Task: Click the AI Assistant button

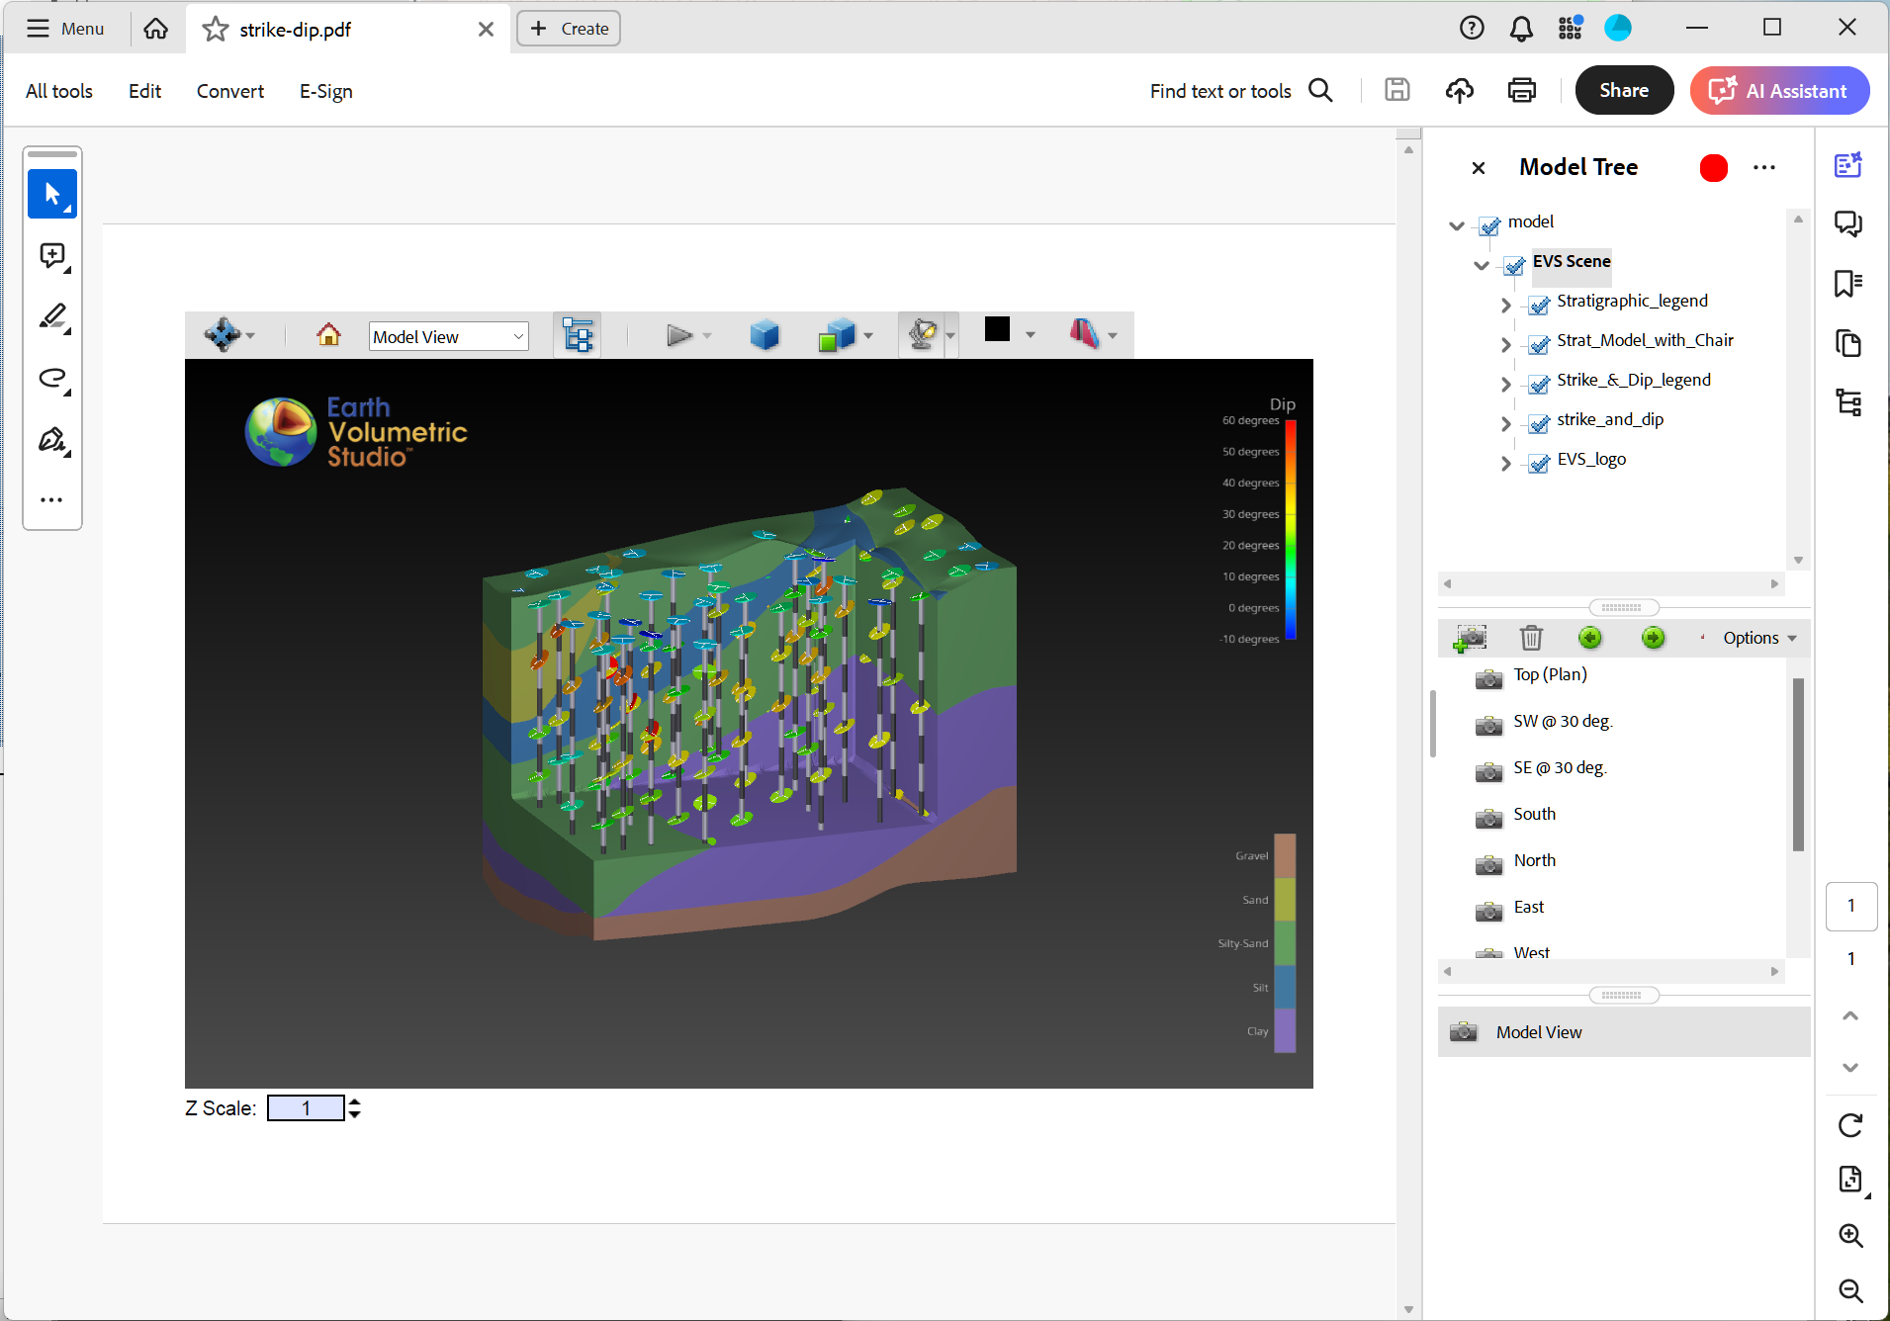Action: pyautogui.click(x=1778, y=90)
